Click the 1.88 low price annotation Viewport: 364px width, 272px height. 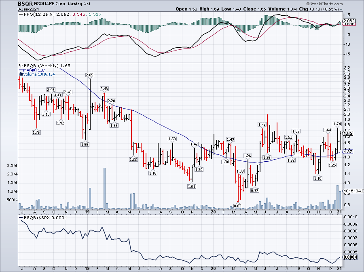point(114,125)
